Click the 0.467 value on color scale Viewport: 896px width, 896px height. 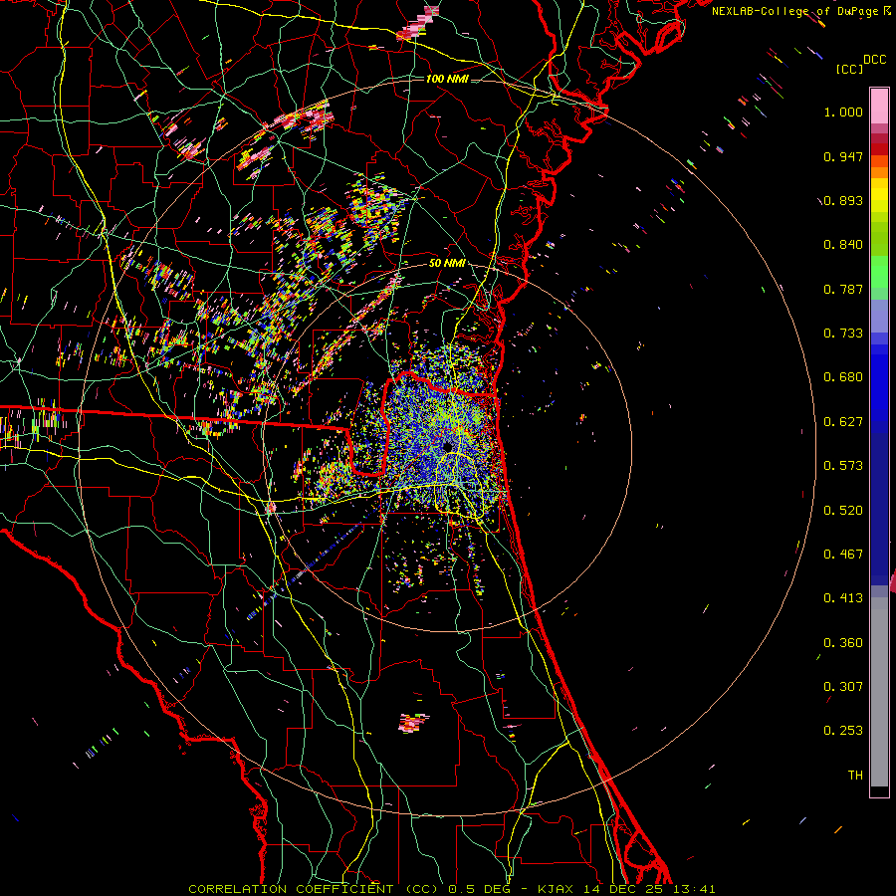(843, 555)
